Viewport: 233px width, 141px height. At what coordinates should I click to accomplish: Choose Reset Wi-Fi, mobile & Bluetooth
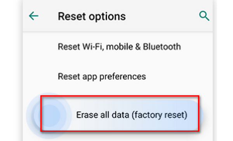point(119,47)
